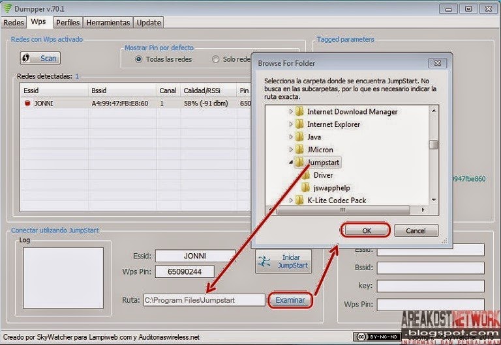
Task: Confirm folder selection with OK
Action: 366,230
